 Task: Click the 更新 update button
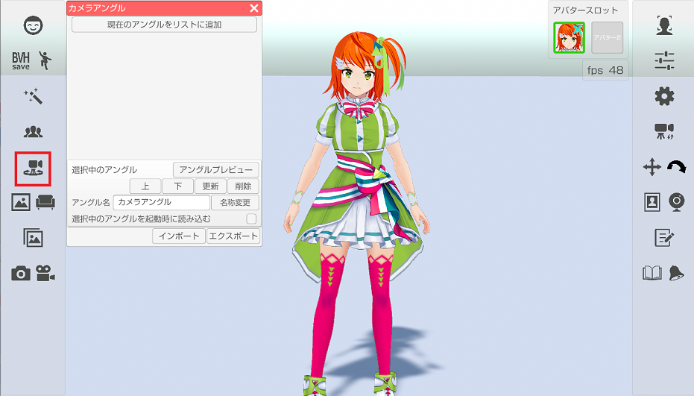(211, 186)
